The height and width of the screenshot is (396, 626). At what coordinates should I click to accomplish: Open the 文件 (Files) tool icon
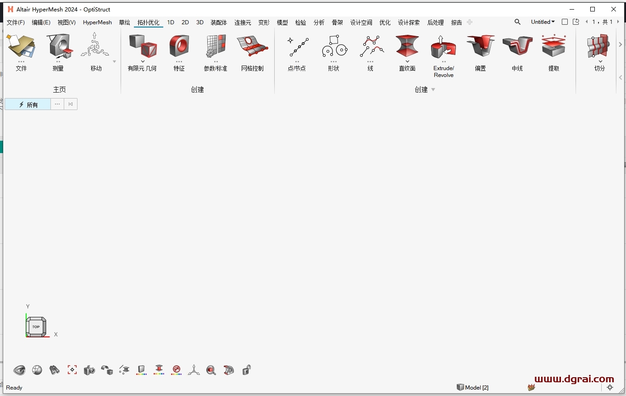[21, 46]
